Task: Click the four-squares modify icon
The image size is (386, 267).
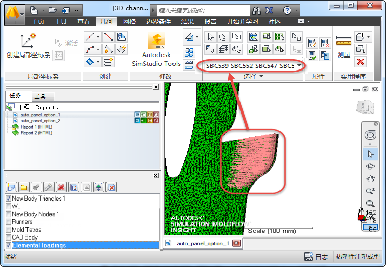Action: 189,52
